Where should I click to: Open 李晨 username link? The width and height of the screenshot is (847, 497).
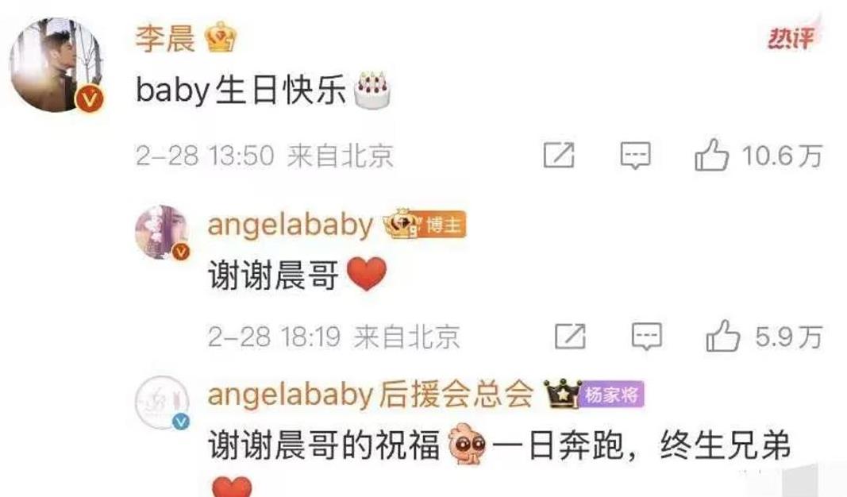tap(165, 38)
